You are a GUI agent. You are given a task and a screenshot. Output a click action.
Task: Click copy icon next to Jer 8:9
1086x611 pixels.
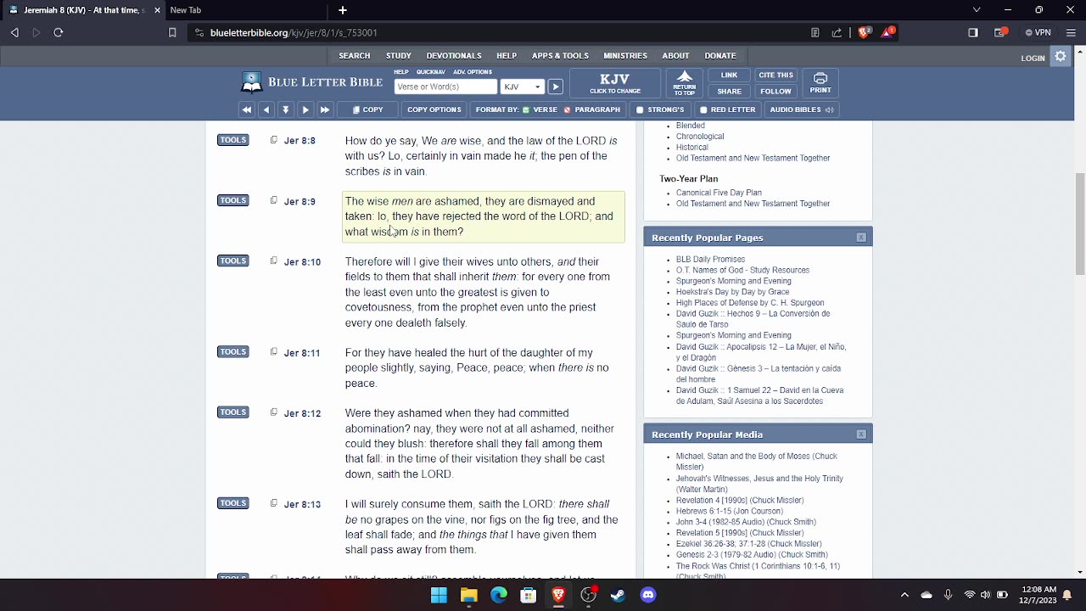pos(273,200)
